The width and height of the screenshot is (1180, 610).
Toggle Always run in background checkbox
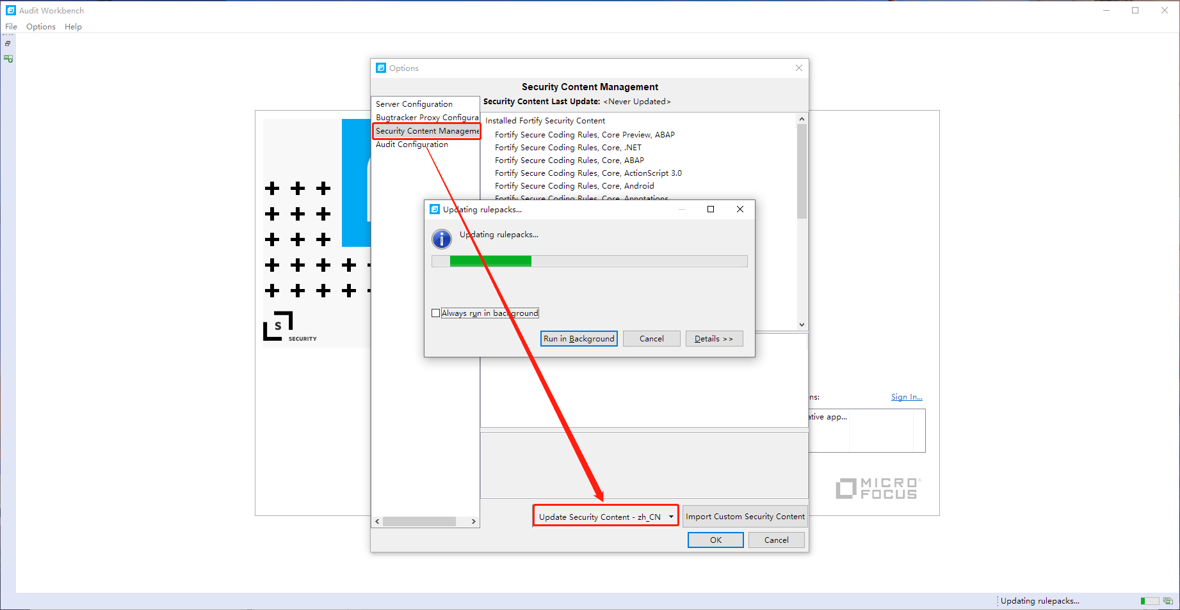tap(436, 313)
